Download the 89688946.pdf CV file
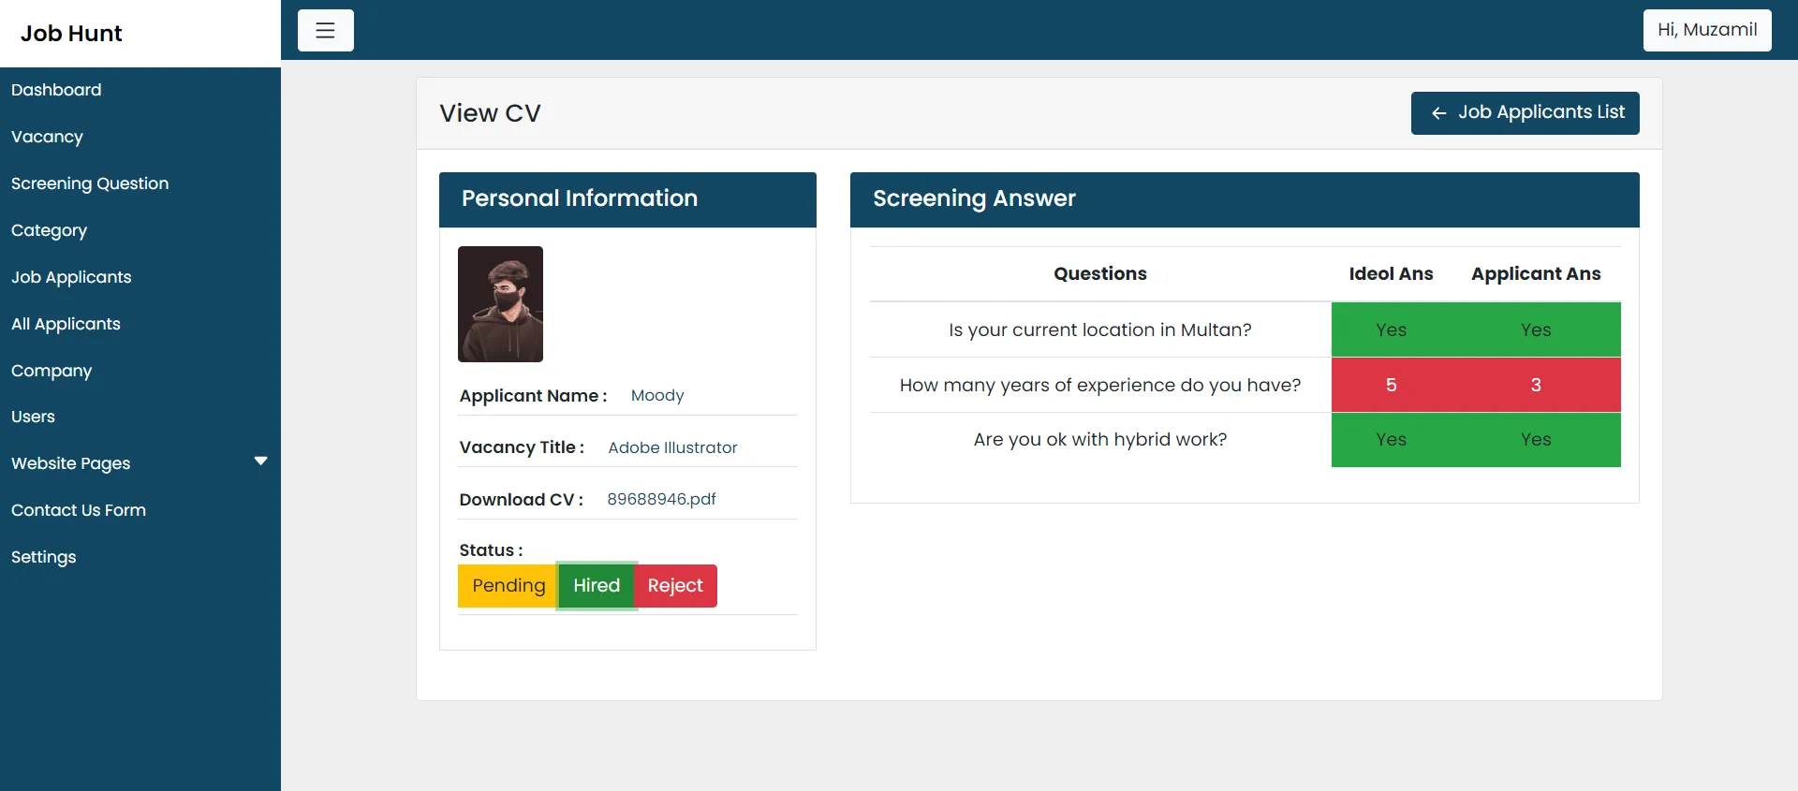The image size is (1798, 791). click(661, 500)
